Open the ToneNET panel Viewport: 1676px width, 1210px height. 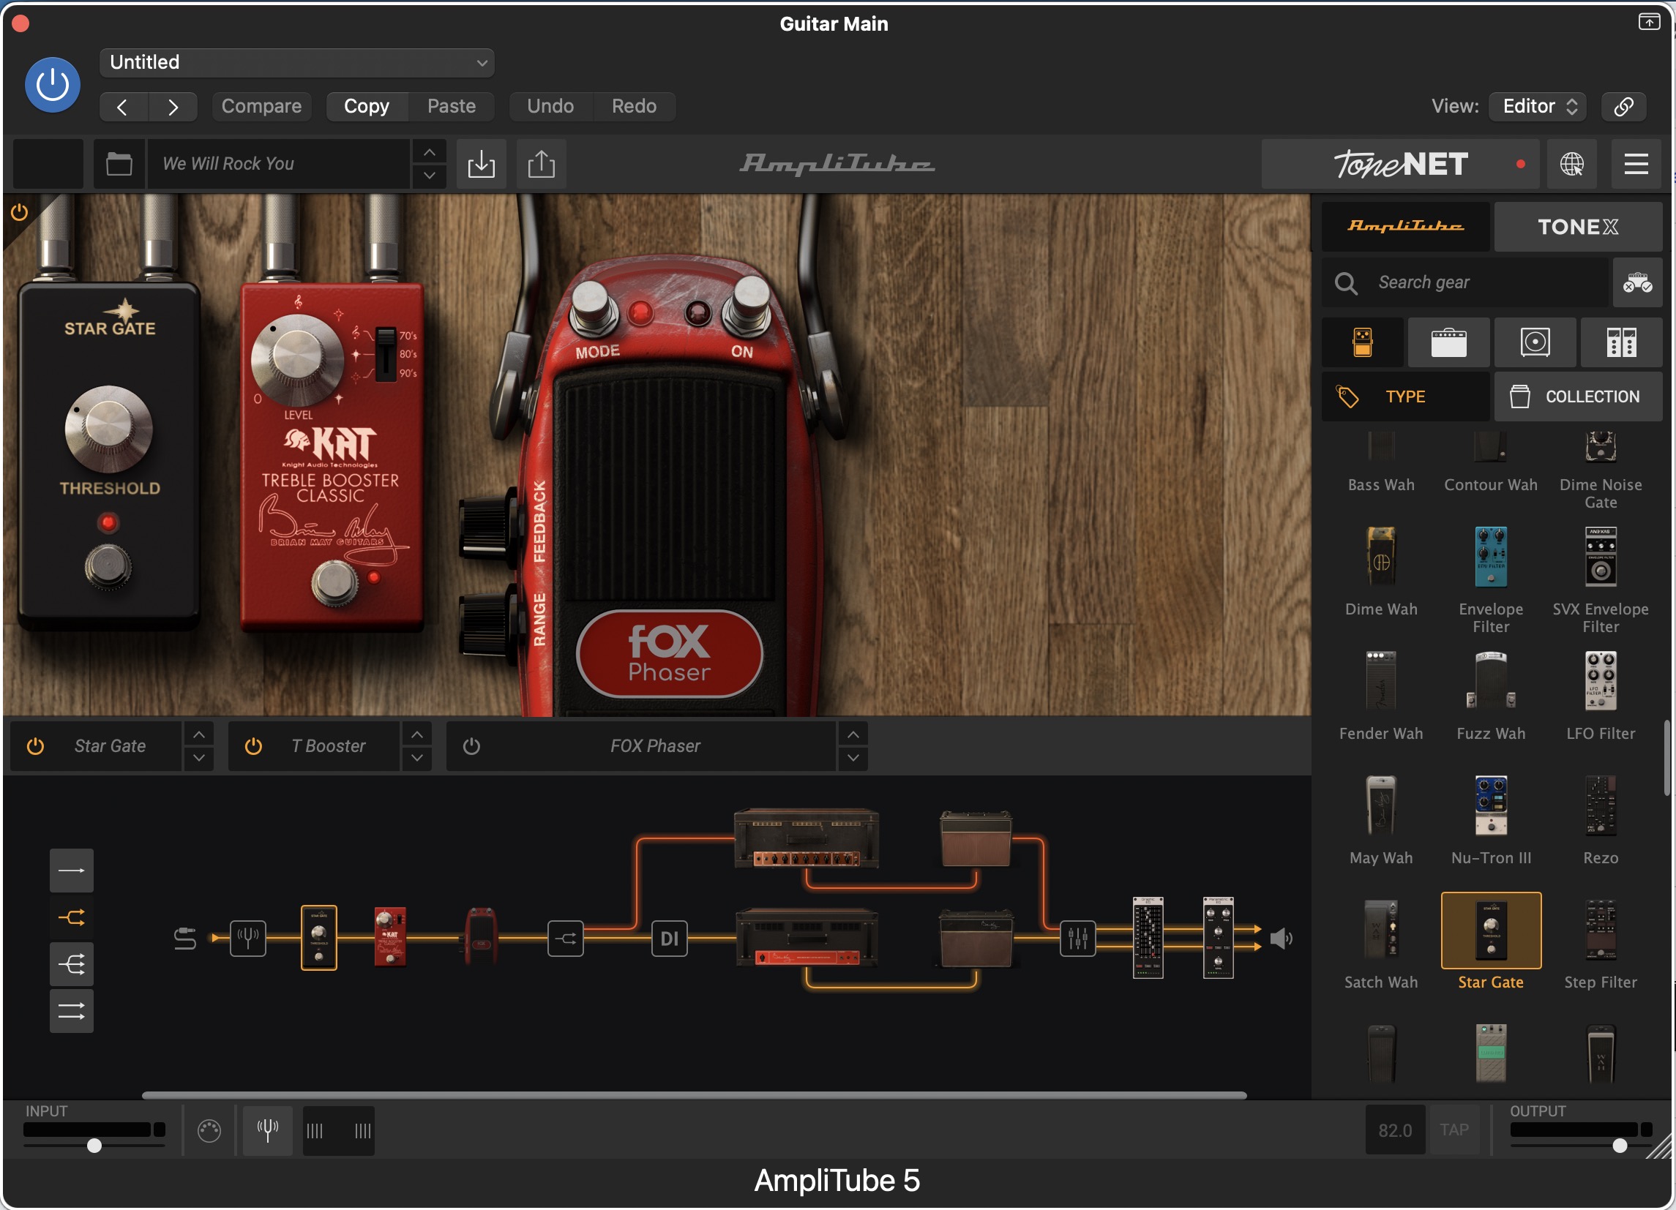click(1400, 163)
